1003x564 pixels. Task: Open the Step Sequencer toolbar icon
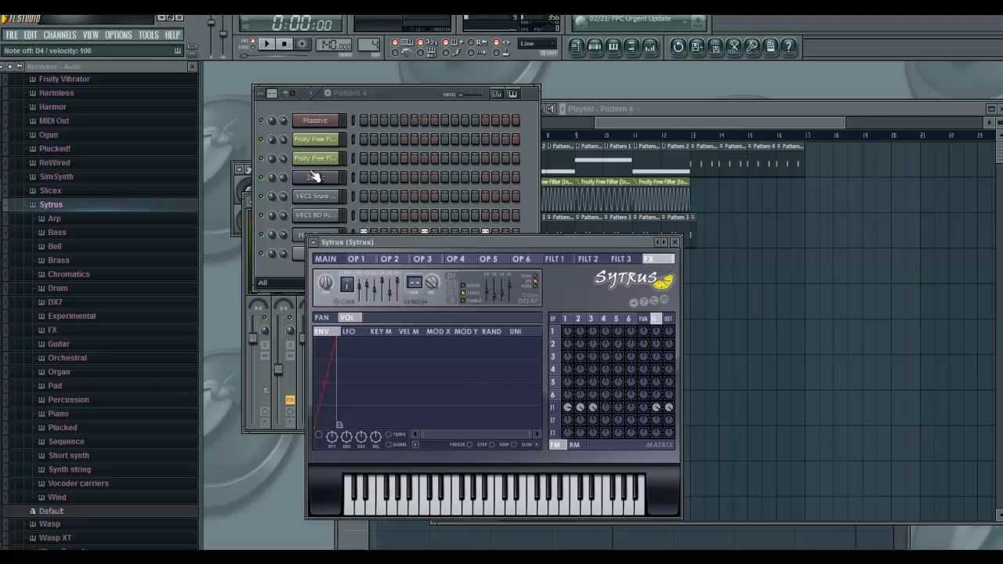pos(595,47)
